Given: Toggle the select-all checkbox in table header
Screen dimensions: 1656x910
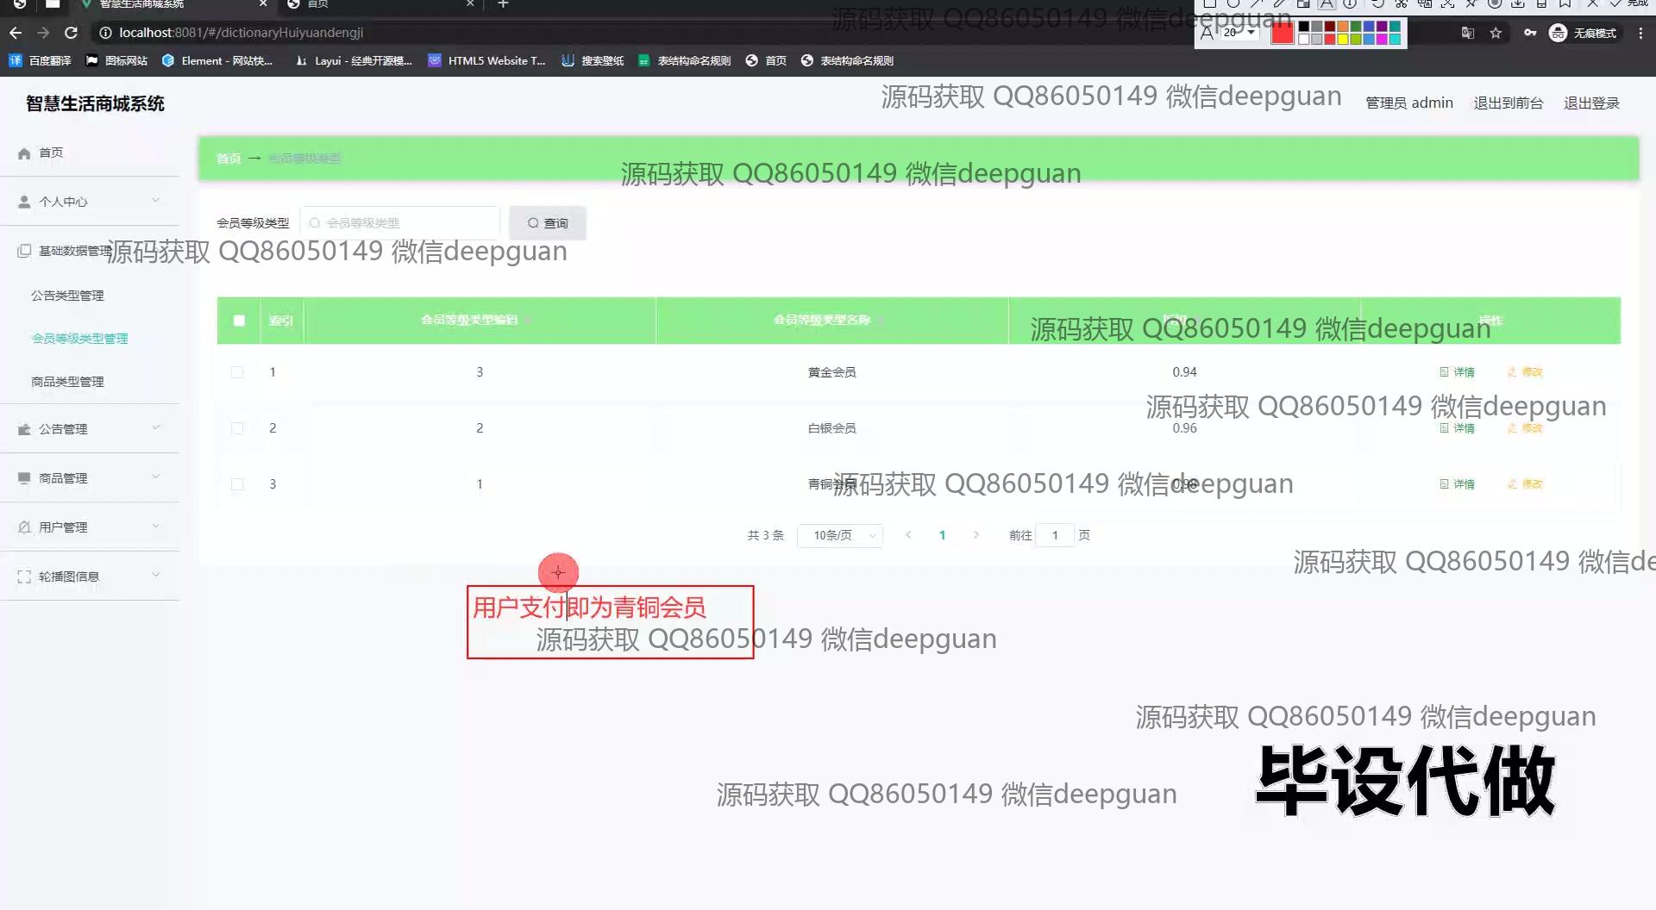Looking at the screenshot, I should coord(239,321).
